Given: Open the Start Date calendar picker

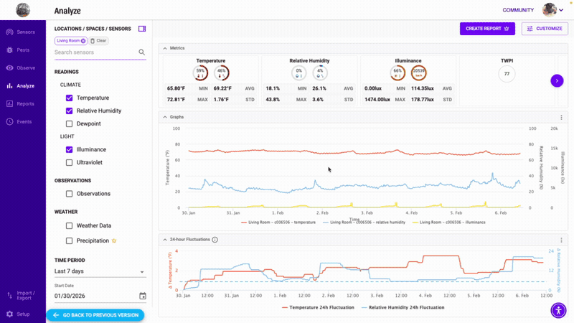Looking at the screenshot, I should click(143, 296).
